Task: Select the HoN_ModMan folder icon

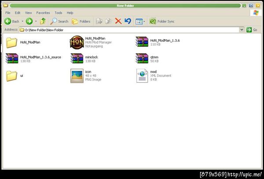Action: [11, 42]
